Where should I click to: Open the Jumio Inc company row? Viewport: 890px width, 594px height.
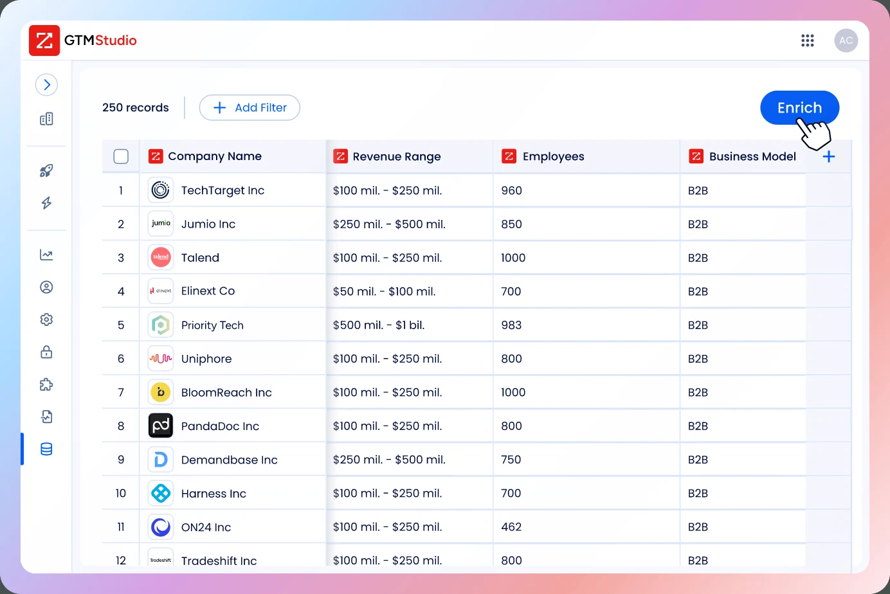477,224
